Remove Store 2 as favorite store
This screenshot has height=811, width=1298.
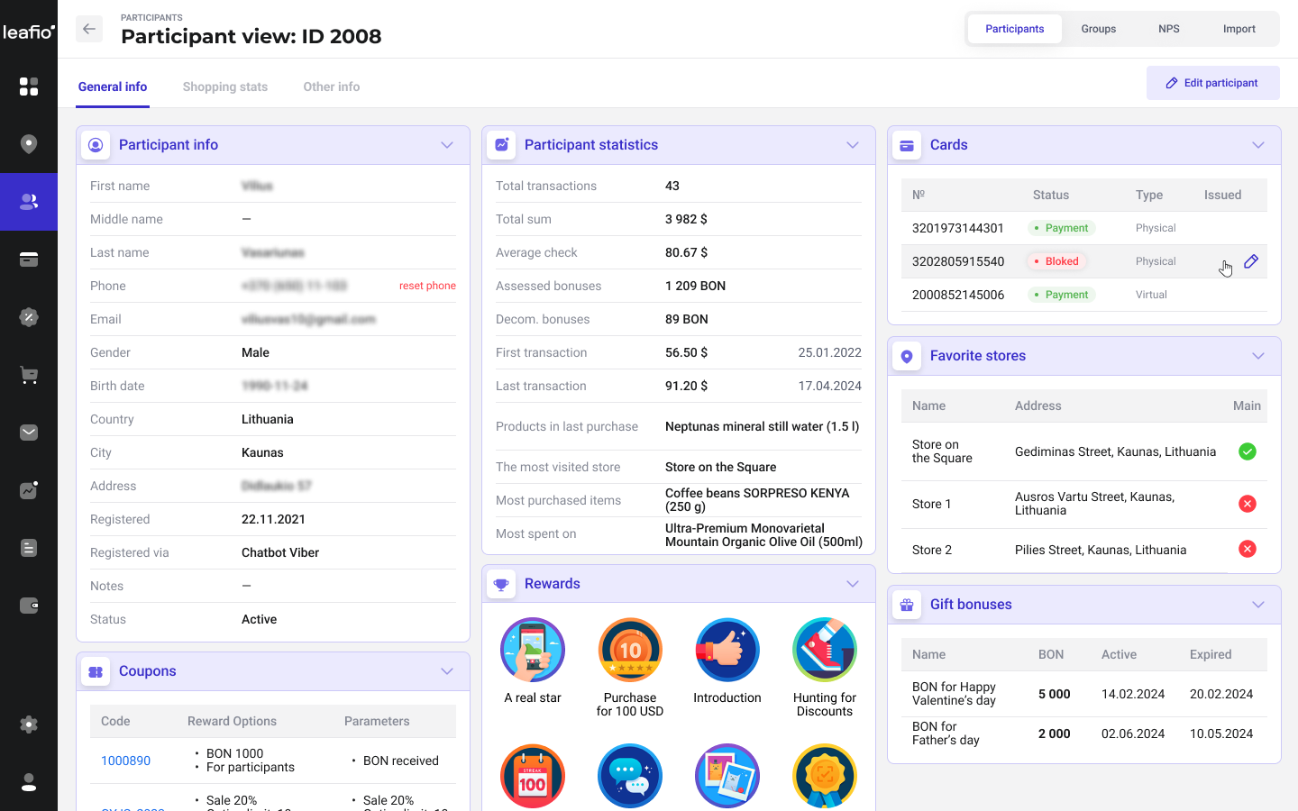click(1248, 549)
